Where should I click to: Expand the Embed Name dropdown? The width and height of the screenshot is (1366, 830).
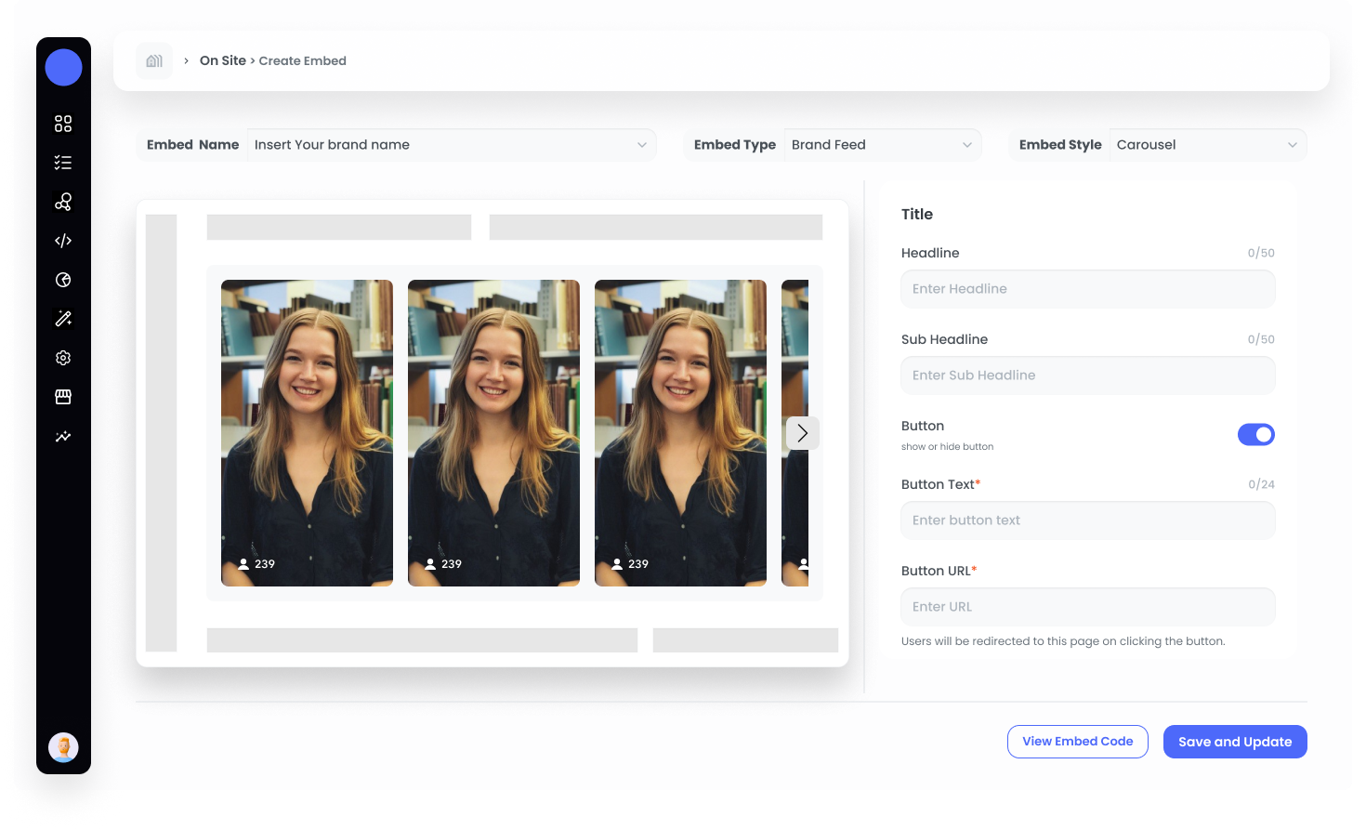pos(452,145)
